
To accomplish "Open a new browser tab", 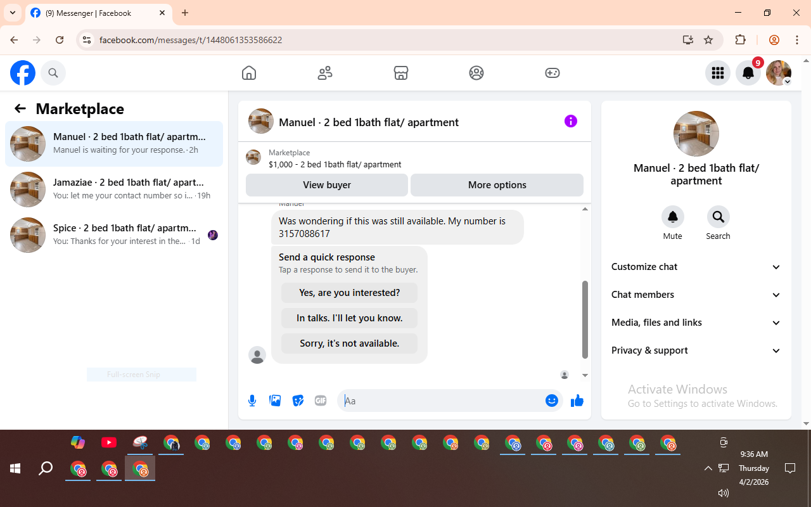I will click(185, 13).
